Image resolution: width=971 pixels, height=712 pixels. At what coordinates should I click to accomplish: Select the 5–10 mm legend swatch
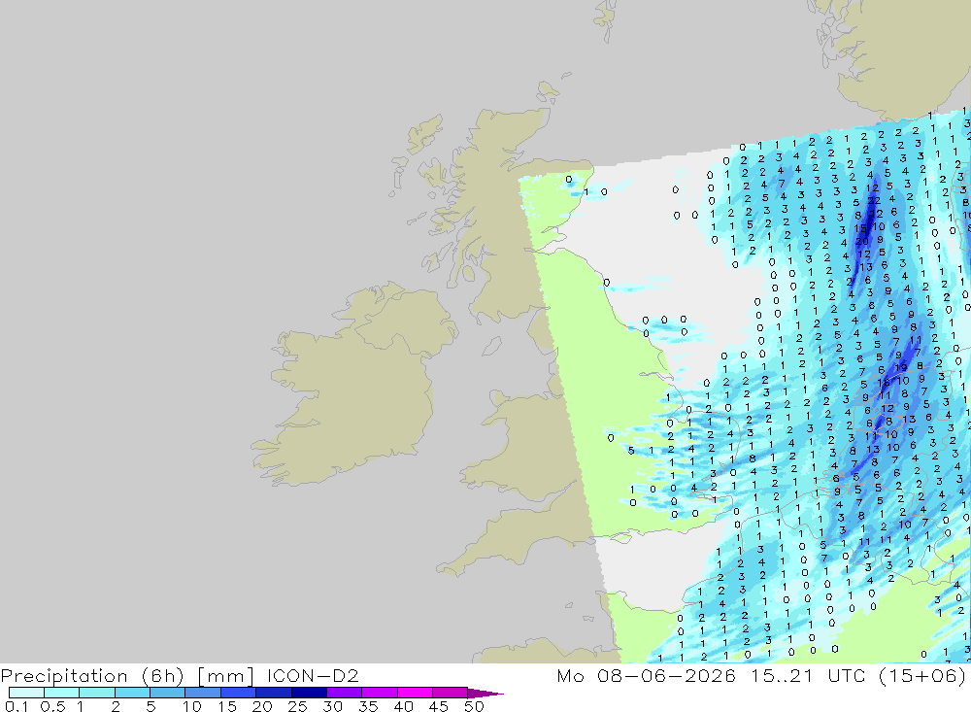168,693
